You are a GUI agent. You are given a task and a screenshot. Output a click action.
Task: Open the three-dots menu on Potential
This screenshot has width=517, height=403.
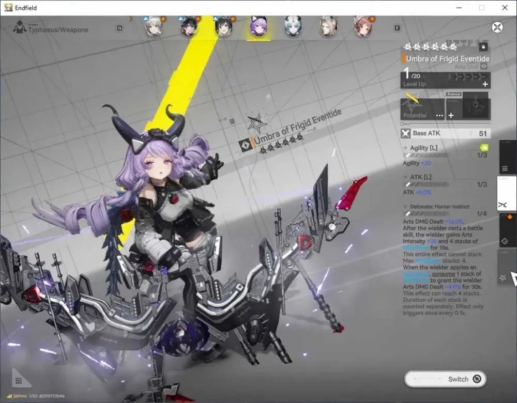(439, 115)
